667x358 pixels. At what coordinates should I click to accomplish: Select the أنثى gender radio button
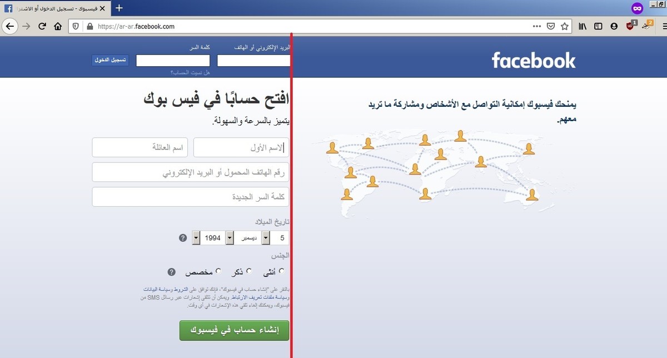coord(282,271)
